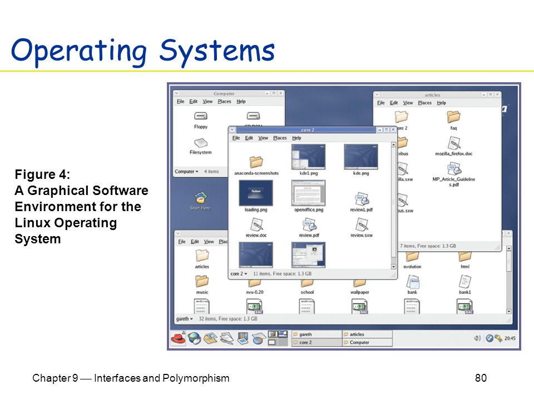The width and height of the screenshot is (534, 400).
Task: Open the Filesystem icon in Computer window
Action: coord(201,142)
